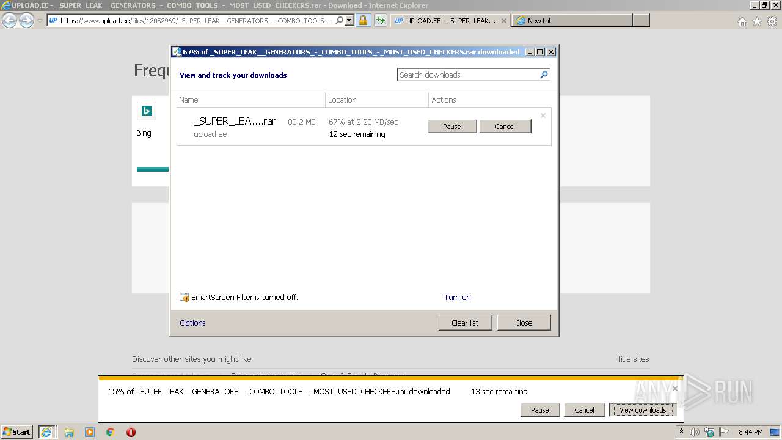782x440 pixels.
Task: Click the network tray icon
Action: pyautogui.click(x=710, y=432)
